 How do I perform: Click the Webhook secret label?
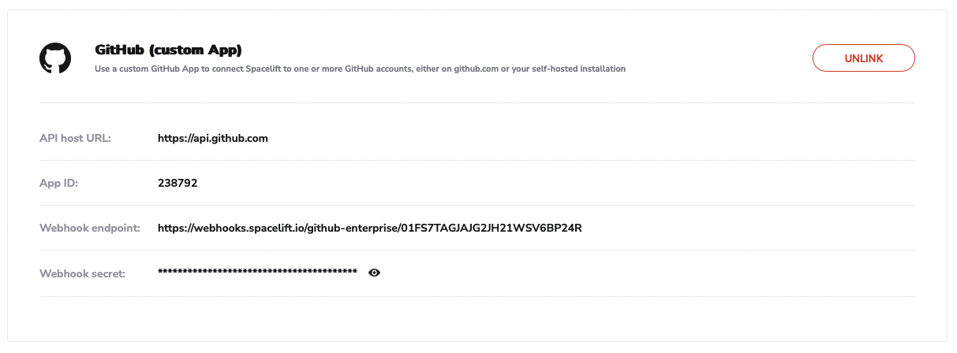point(82,273)
